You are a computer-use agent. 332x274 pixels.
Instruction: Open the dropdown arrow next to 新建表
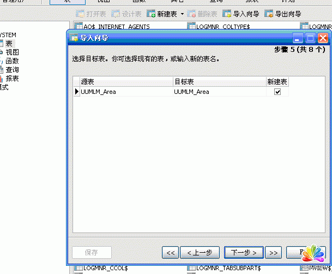(x=182, y=14)
